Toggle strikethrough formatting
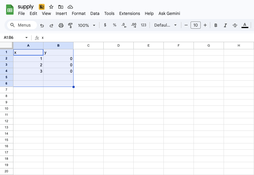Screen dimensions: 254x175 click(x=235, y=25)
